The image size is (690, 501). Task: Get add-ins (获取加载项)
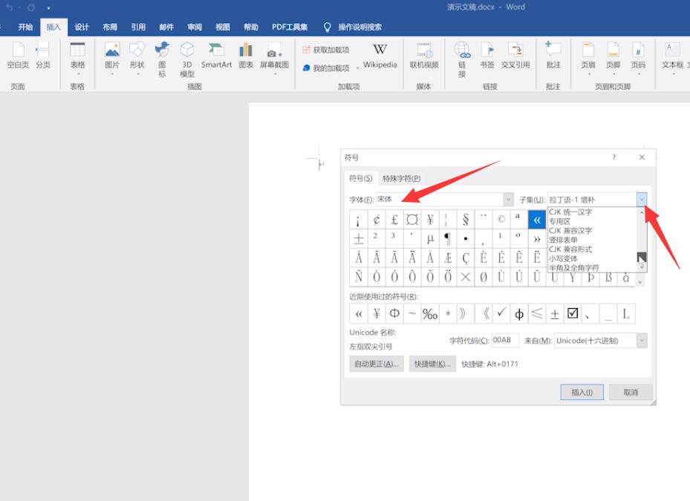(x=326, y=50)
